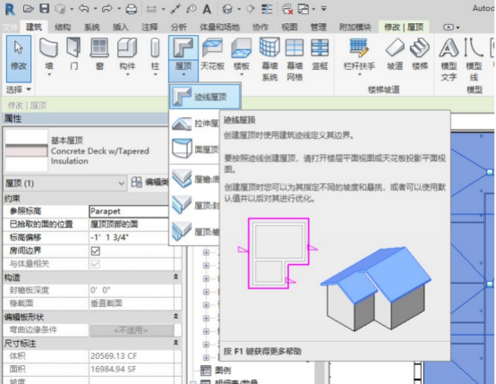Choose the 门 (Door) tool
The width and height of the screenshot is (496, 384).
(x=73, y=54)
